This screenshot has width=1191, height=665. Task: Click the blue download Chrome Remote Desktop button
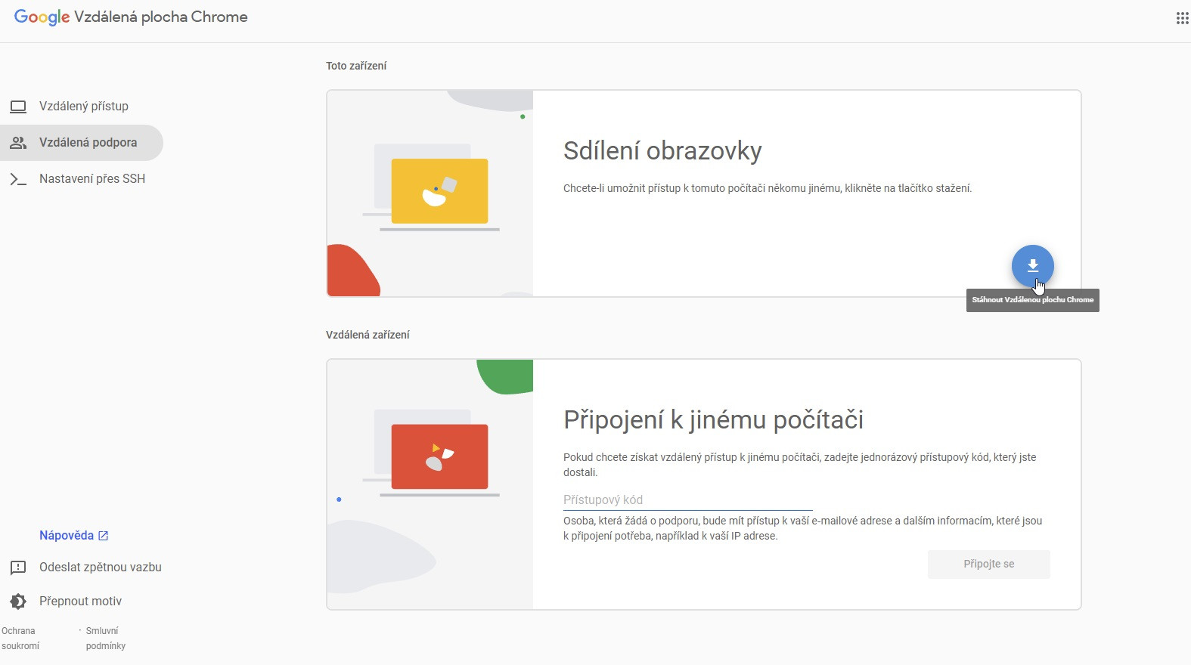pos(1032,266)
